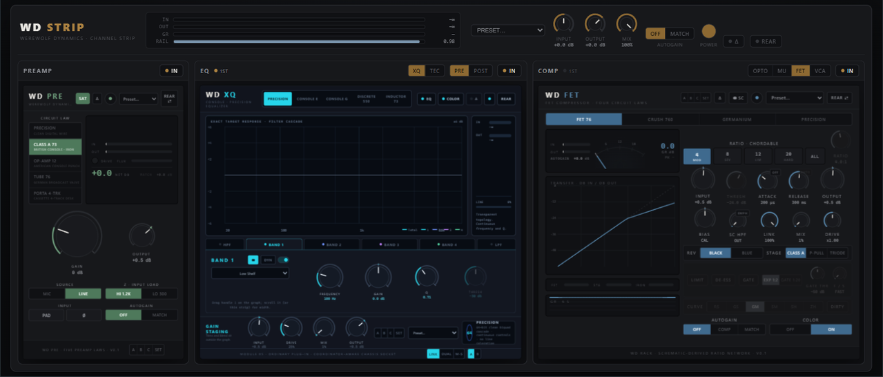The width and height of the screenshot is (883, 377).
Task: Select the GERMANIUM compressor tab
Action: click(x=737, y=119)
